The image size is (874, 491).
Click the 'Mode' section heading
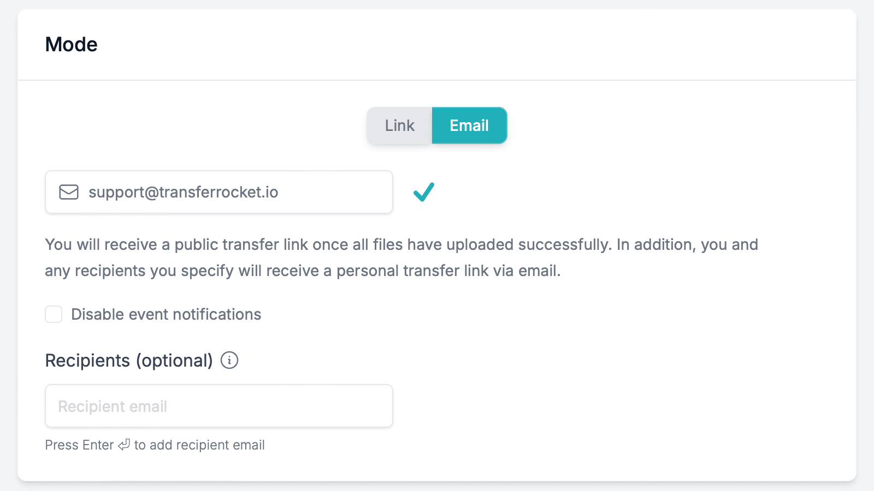(x=72, y=44)
